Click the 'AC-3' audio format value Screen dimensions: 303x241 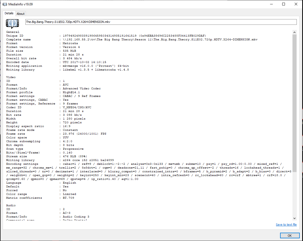tap(67, 213)
